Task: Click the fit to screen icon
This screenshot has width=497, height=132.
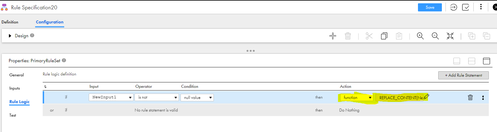Action: 450,36
